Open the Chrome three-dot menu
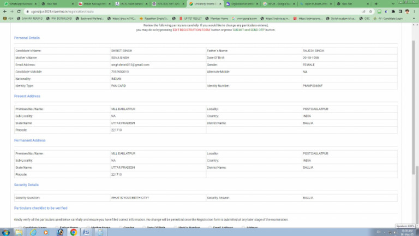This screenshot has width=419, height=236. 414,11
